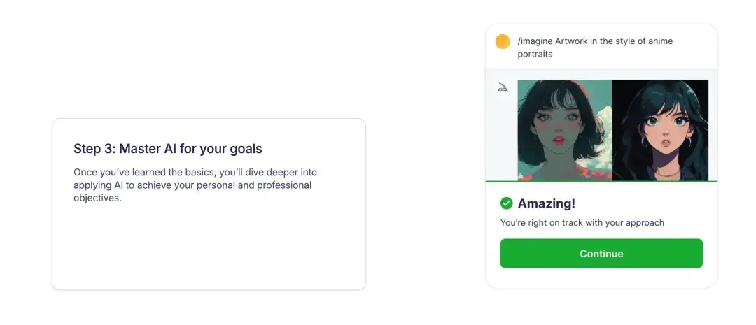Click "You're right on track with your approach" text
756x325 pixels.
582,222
